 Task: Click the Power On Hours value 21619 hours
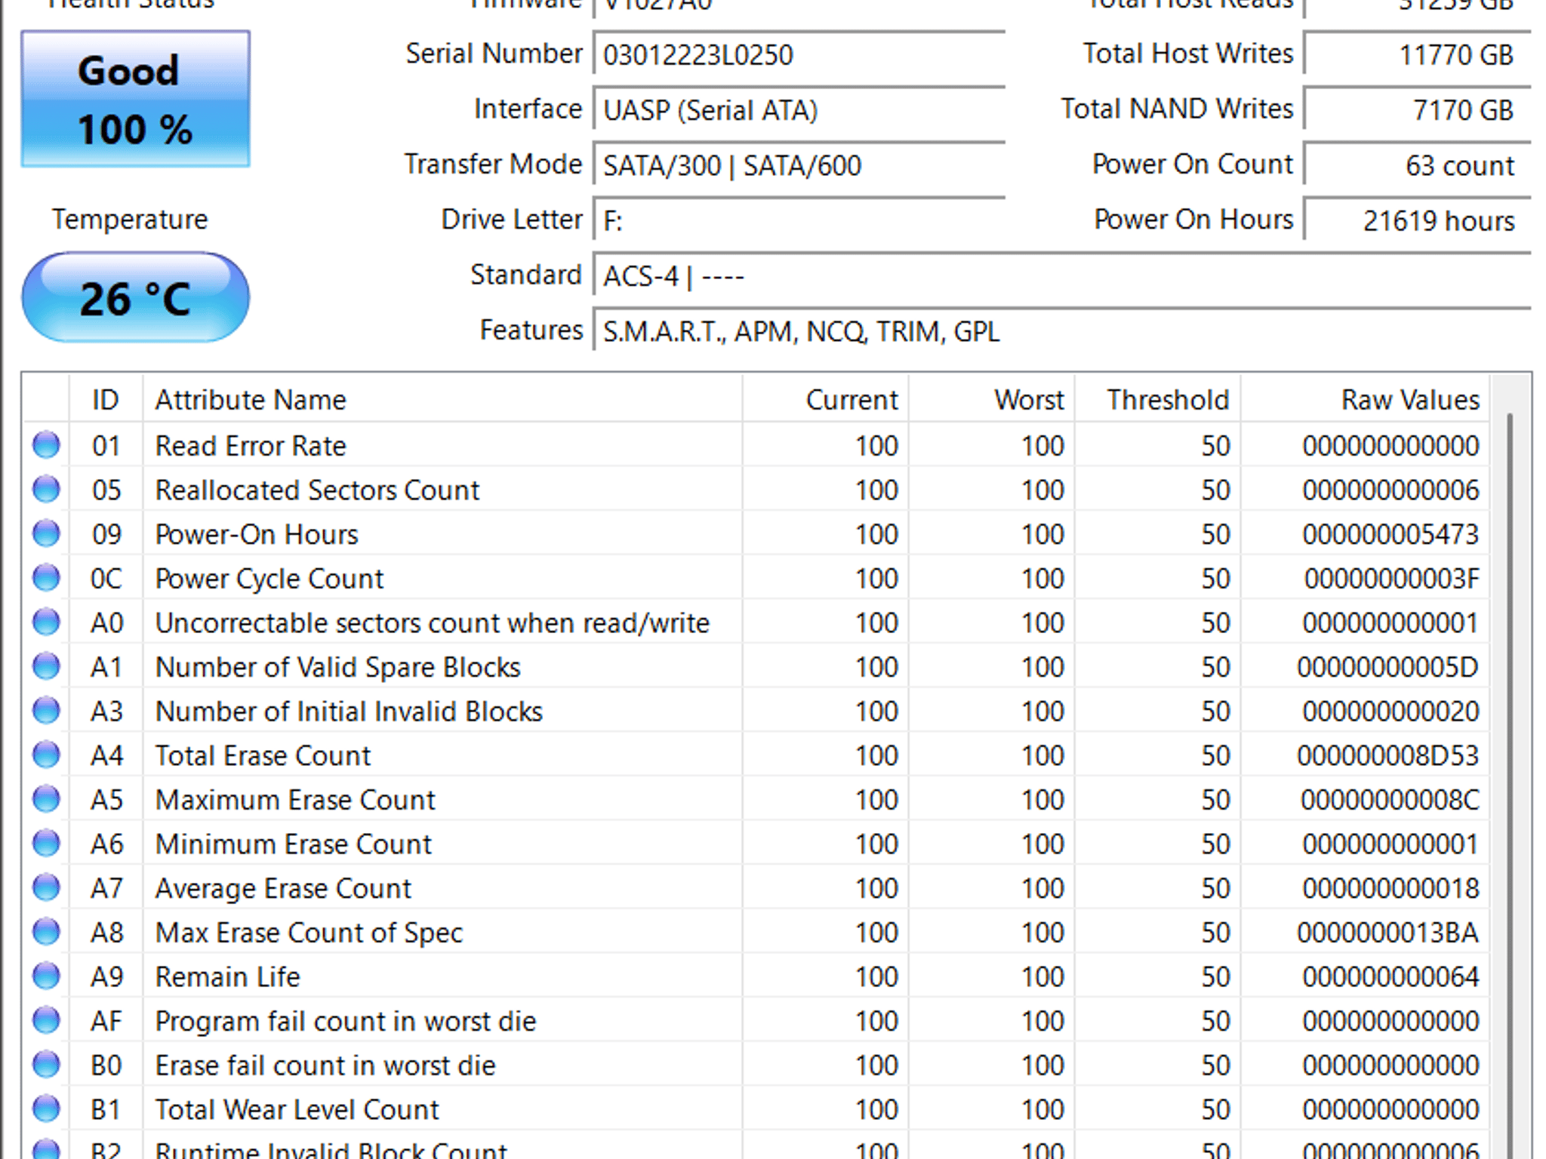coord(1417,220)
